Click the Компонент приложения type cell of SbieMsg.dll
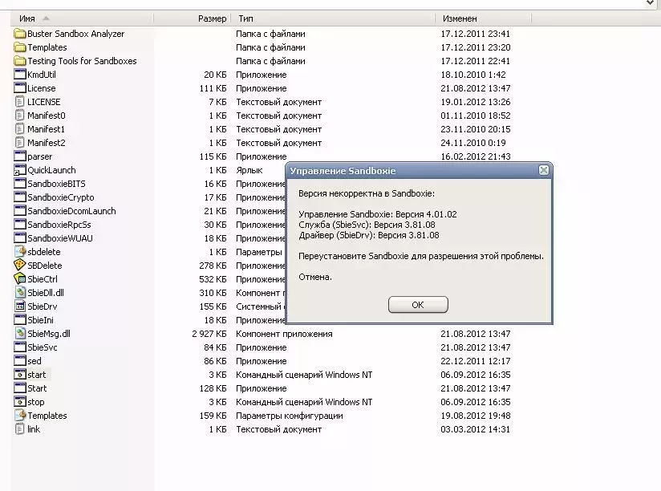Viewport: 661px width, 491px height. [x=284, y=334]
